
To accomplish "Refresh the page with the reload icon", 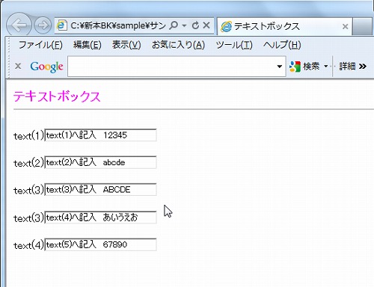I will 195,25.
